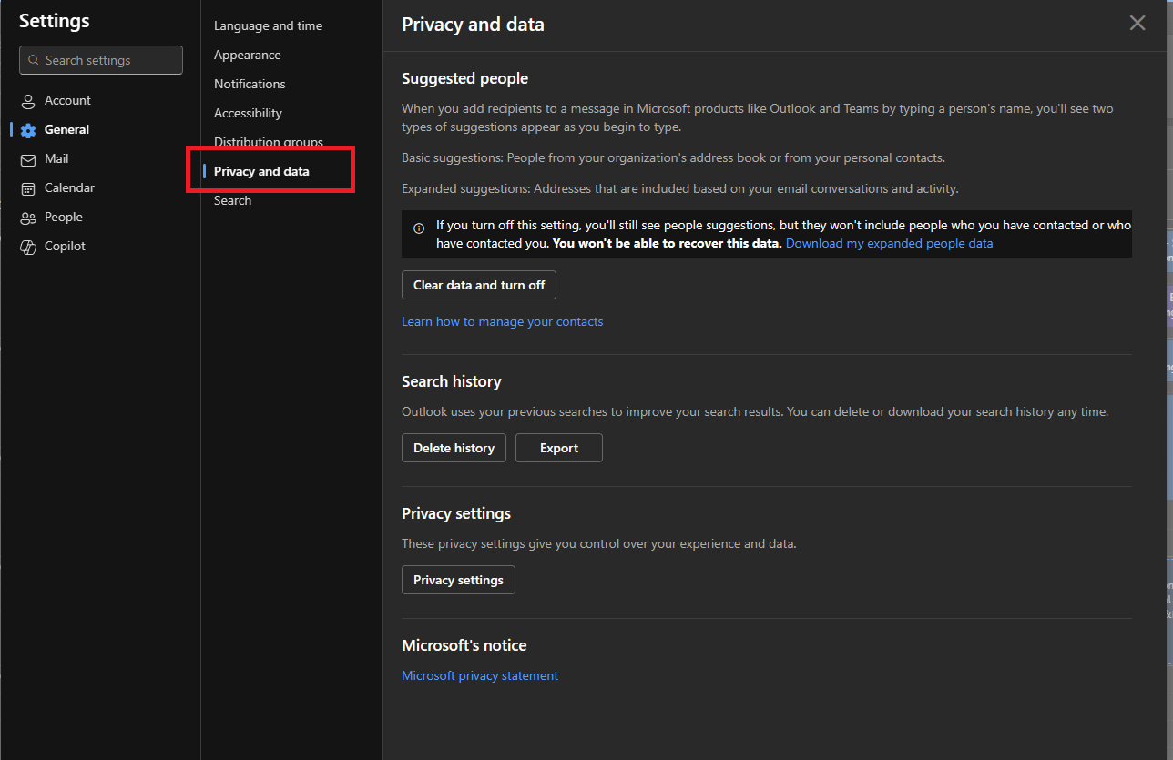Click the "Outlook uses your previous searches" text
The width and height of the screenshot is (1173, 760).
(x=755, y=411)
